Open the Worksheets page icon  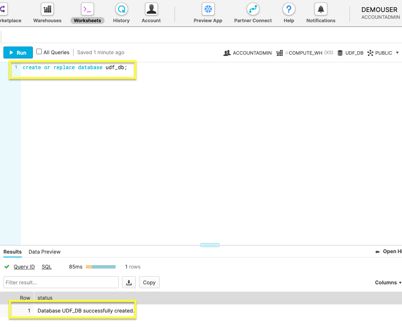click(87, 9)
